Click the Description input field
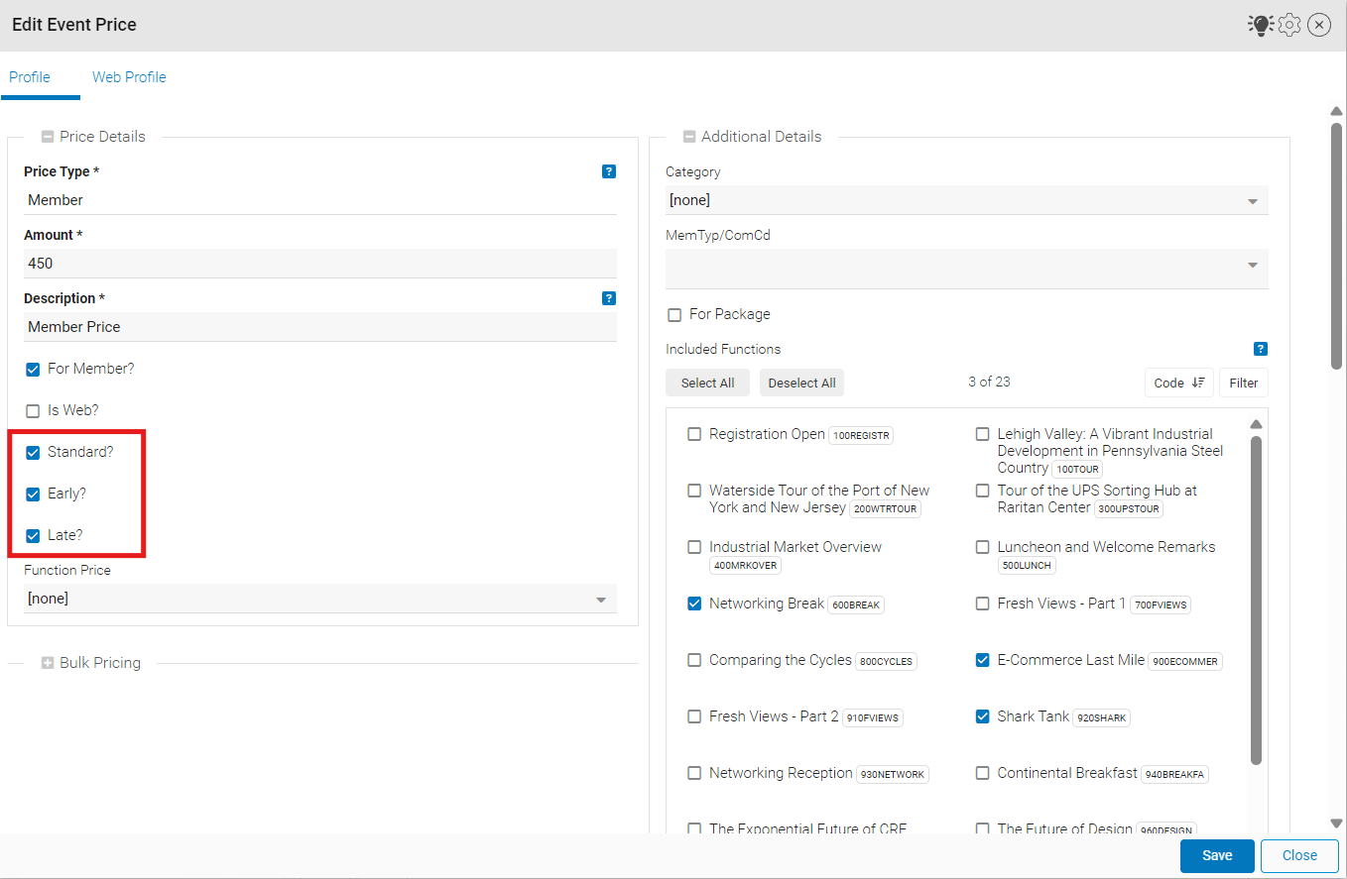 click(320, 327)
